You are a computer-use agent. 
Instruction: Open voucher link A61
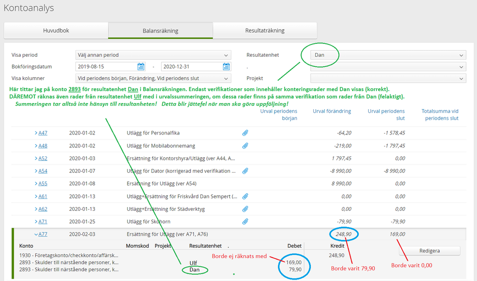click(43, 197)
